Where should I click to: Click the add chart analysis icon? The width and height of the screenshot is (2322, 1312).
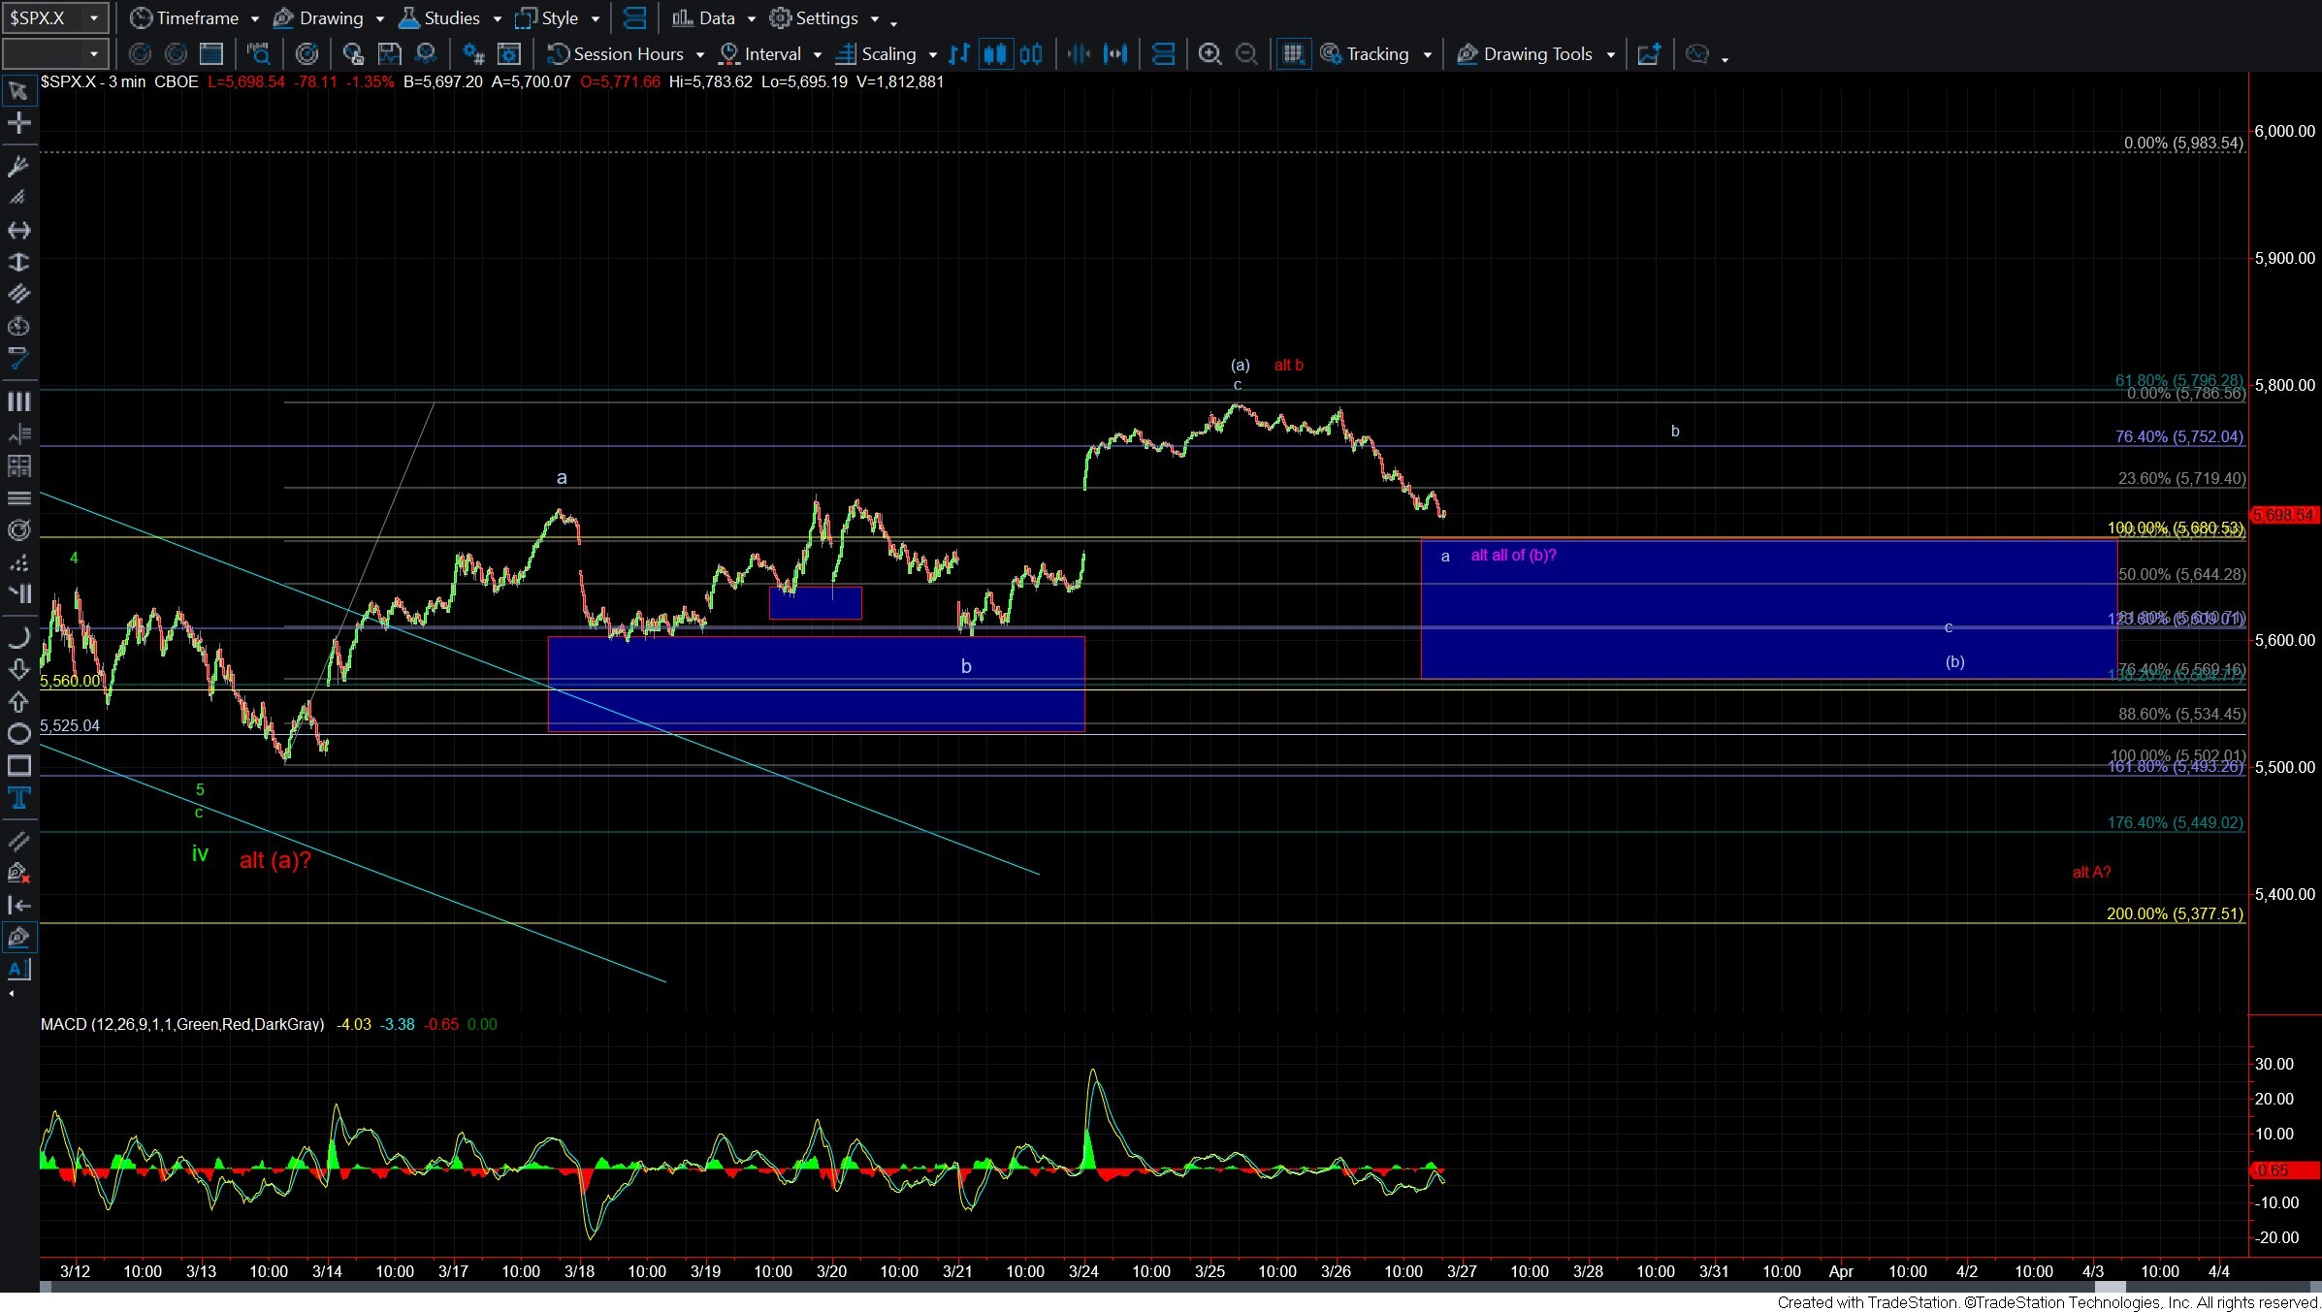tap(1649, 54)
